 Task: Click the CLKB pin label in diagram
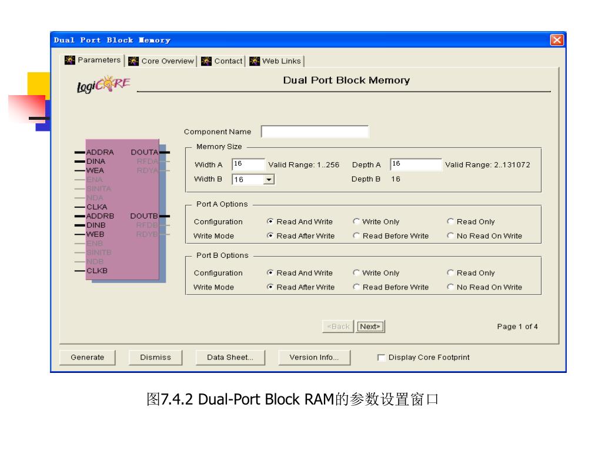[97, 271]
